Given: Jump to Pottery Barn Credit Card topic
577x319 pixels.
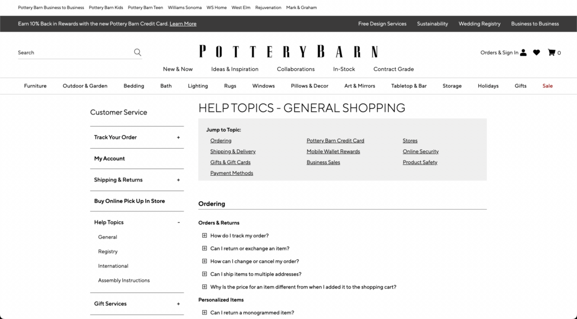Looking at the screenshot, I should click(x=335, y=140).
